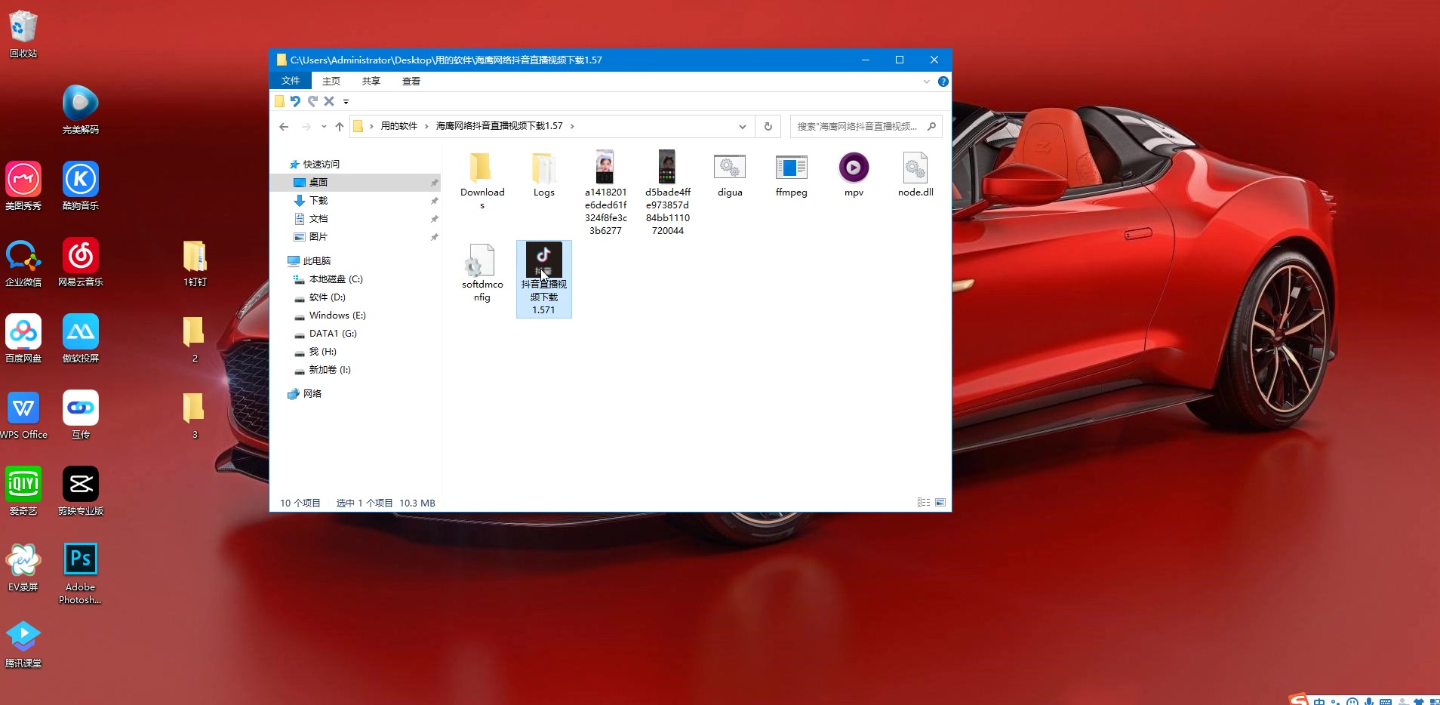This screenshot has height=705, width=1440.
Task: Open DATA1 (G:) drive
Action: click(x=333, y=333)
